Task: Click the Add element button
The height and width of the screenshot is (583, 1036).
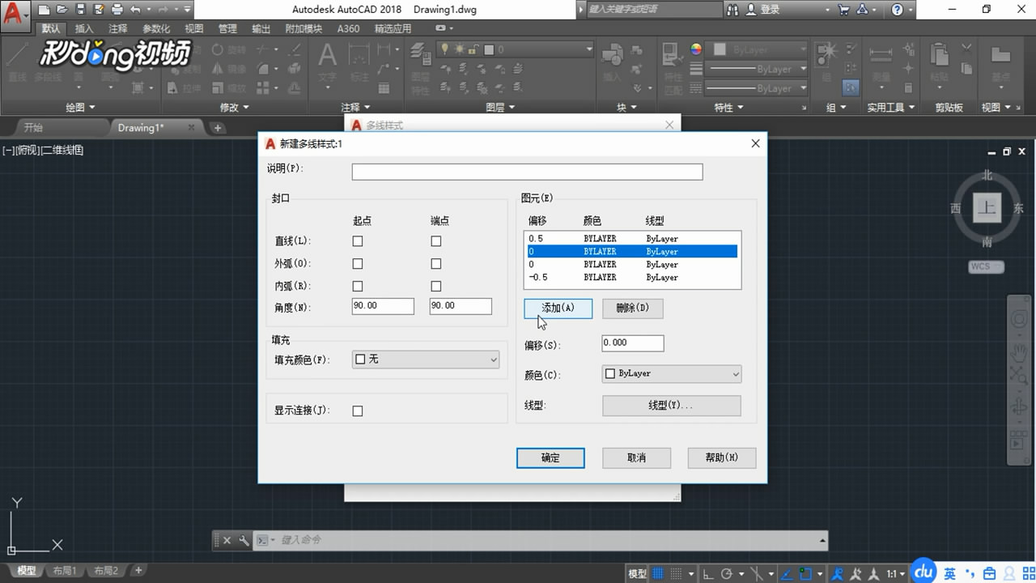Action: click(558, 309)
